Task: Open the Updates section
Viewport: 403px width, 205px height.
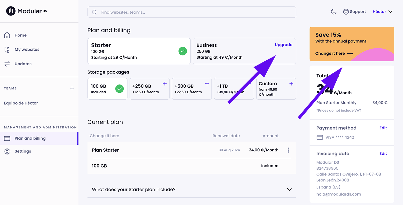Action: 23,64
